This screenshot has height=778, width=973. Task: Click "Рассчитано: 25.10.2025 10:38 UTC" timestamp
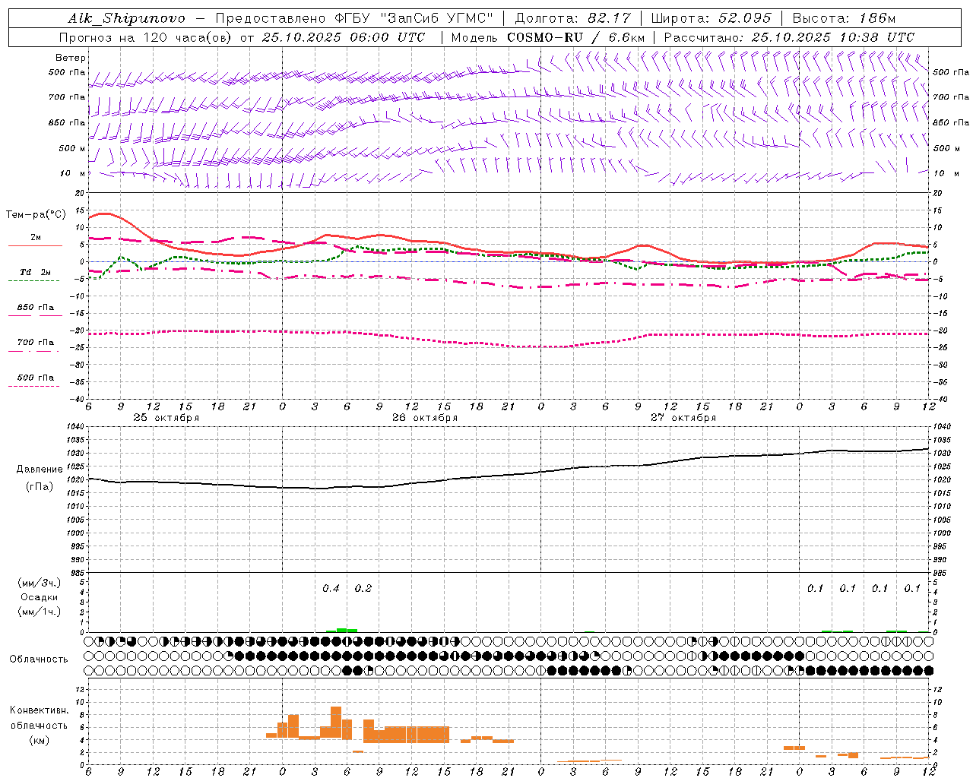pos(789,37)
